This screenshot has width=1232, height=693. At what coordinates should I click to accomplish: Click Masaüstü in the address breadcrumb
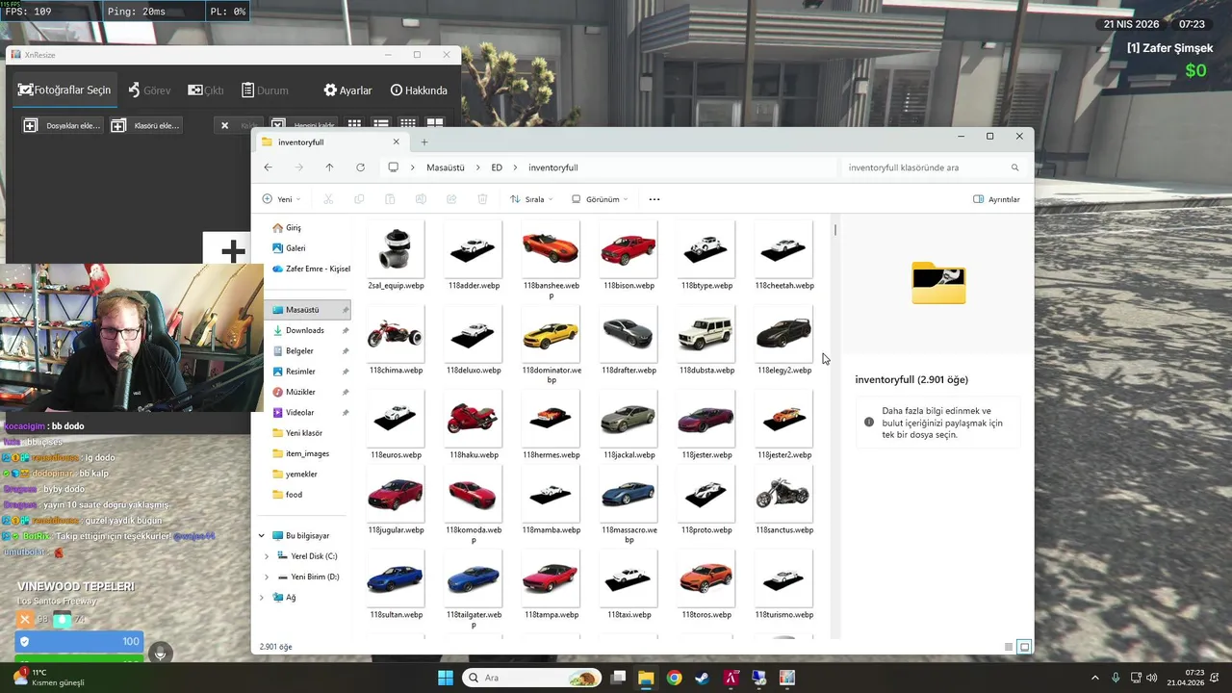pos(446,167)
